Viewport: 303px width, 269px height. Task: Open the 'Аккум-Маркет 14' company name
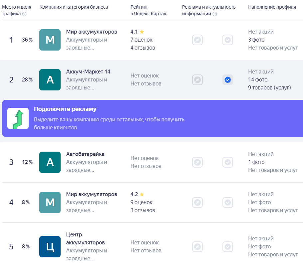88,71
